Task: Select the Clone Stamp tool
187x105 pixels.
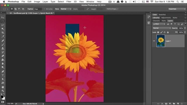Action: (3, 48)
